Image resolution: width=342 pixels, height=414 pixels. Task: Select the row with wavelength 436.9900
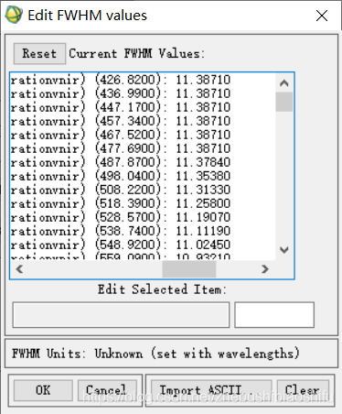[143, 93]
